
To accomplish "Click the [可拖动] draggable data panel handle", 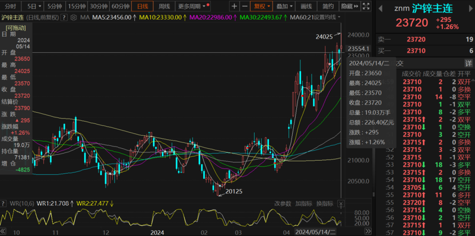I will coord(15,28).
